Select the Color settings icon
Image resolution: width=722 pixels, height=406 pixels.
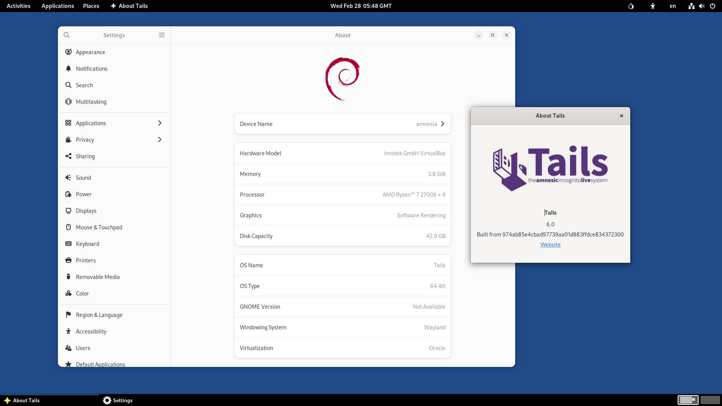[x=68, y=293]
